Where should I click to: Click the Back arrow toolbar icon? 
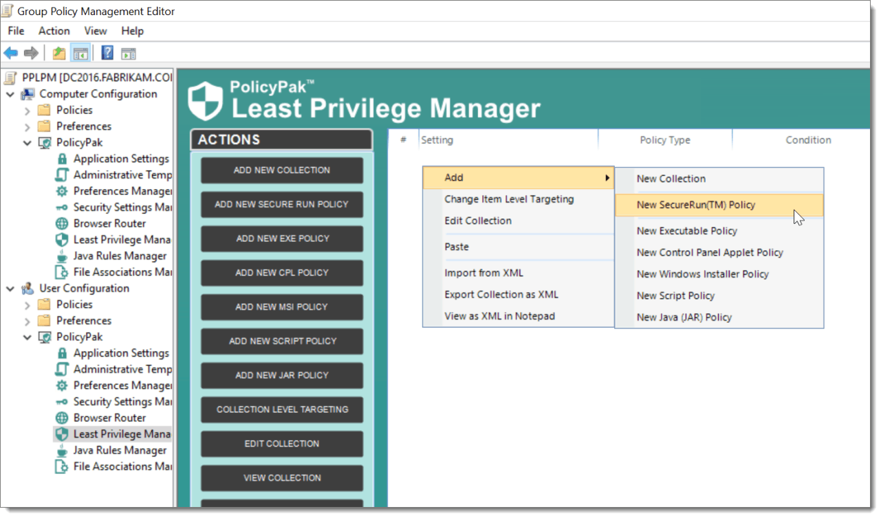click(x=11, y=53)
